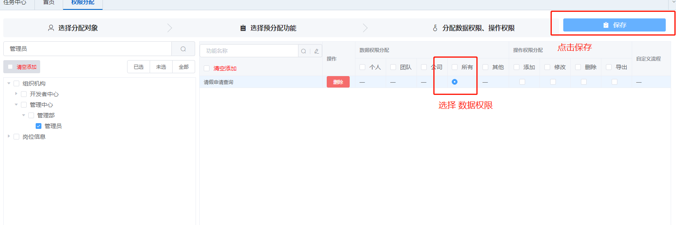This screenshot has height=225, width=676.
Task: Click the arrow icon after 选择预分配功能 step
Action: 365,28
